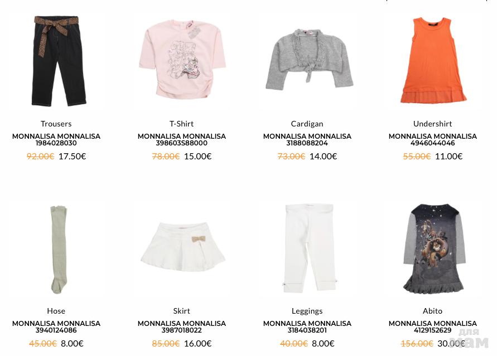Screen dimensions: 497x356
Task: Open the black Trousers product image
Action: pos(56,61)
